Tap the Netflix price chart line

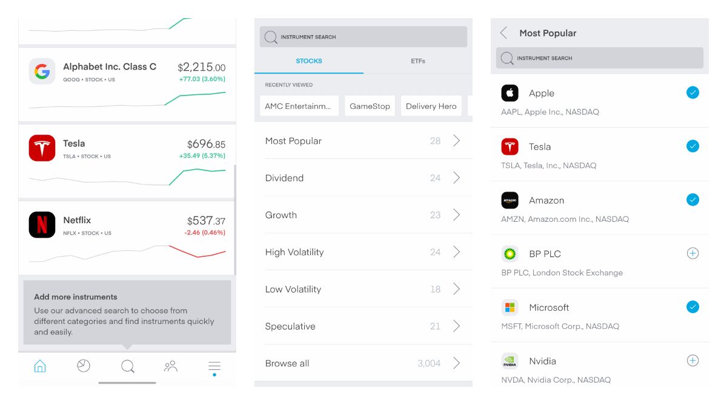coord(127,253)
